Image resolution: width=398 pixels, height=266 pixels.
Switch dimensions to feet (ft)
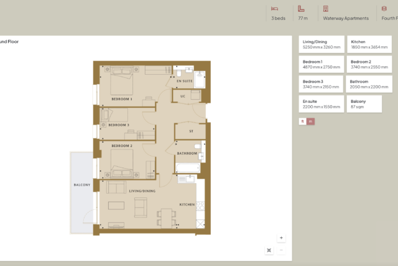tap(303, 121)
